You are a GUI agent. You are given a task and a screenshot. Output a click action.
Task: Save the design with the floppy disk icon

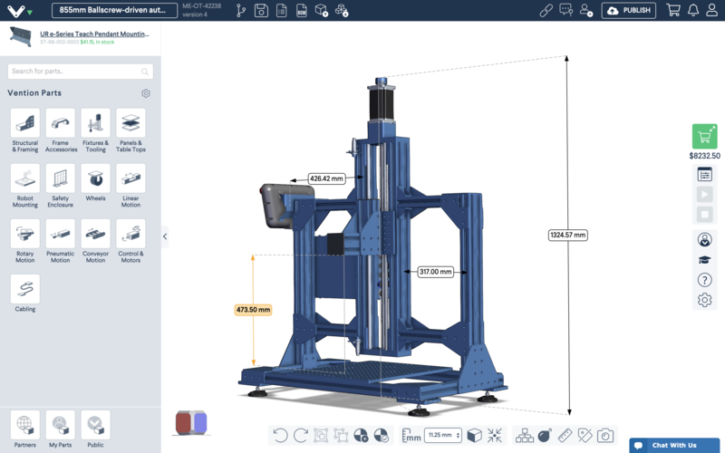pyautogui.click(x=261, y=10)
